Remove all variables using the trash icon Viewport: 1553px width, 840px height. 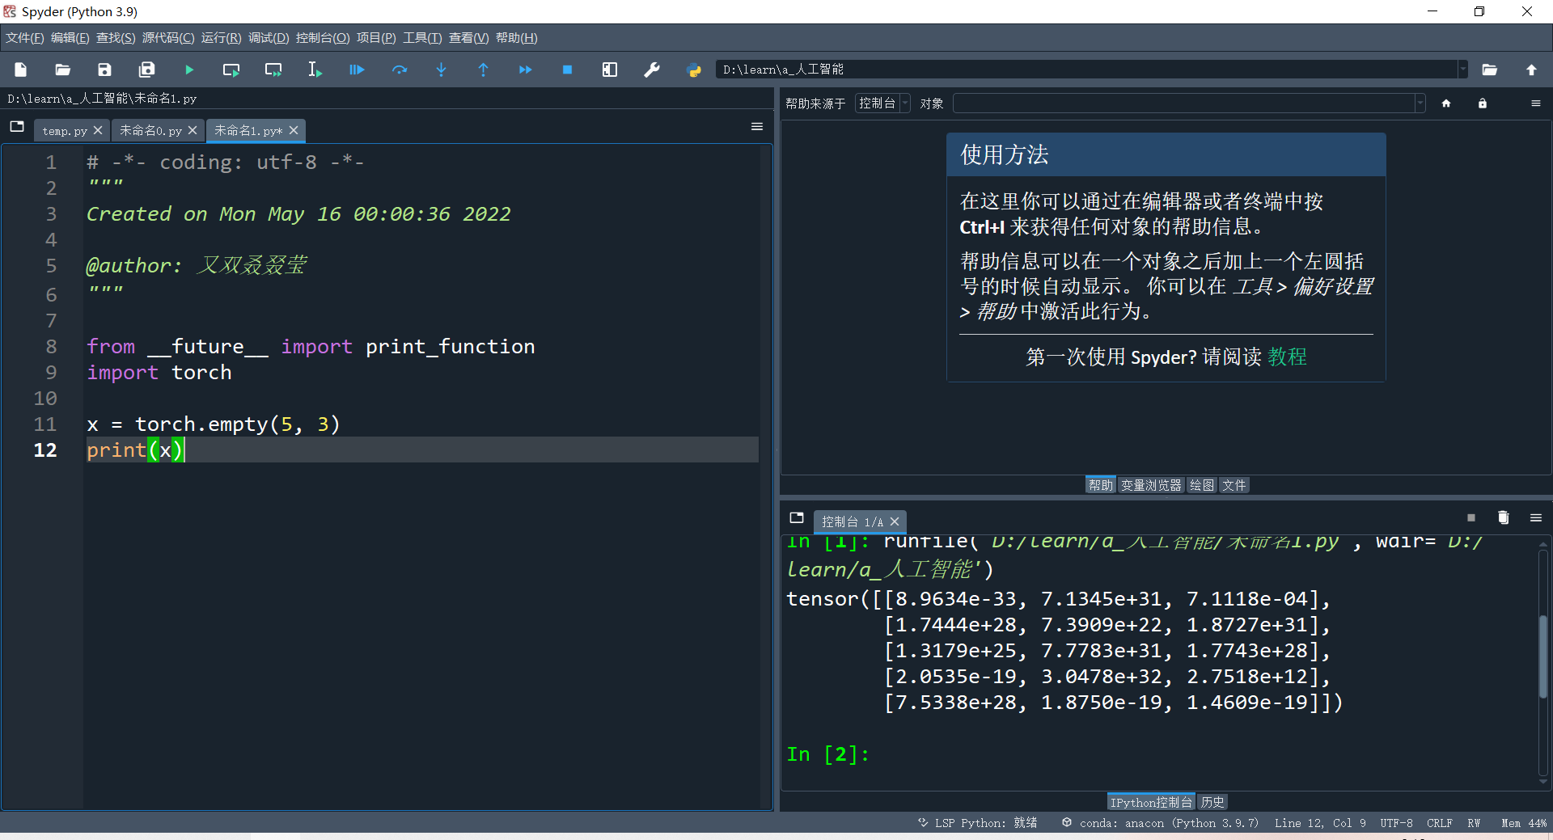[1504, 518]
